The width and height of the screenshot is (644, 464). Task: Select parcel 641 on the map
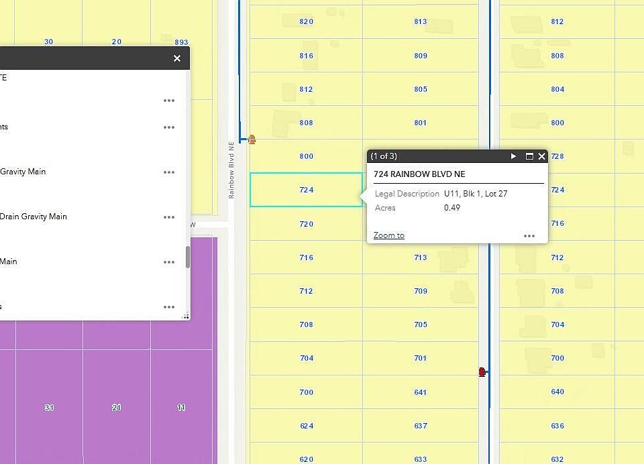421,392
